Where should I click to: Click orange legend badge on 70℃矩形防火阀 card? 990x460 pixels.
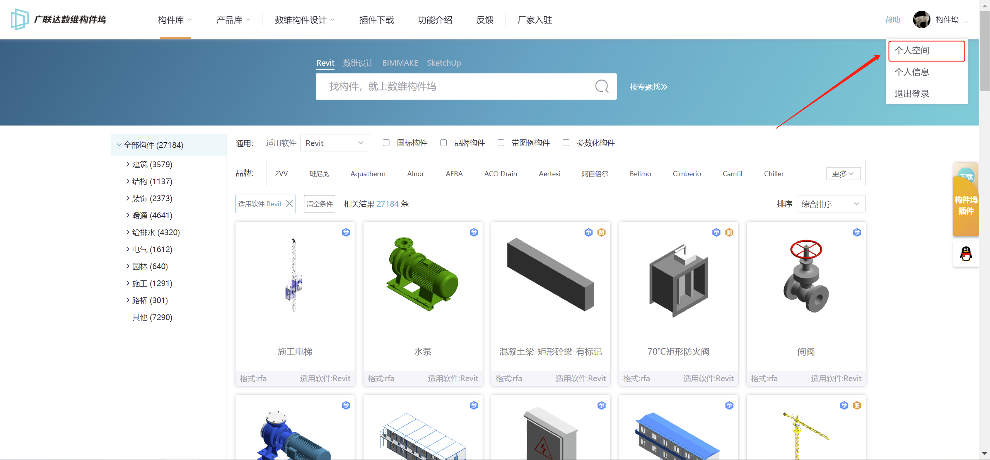click(729, 232)
